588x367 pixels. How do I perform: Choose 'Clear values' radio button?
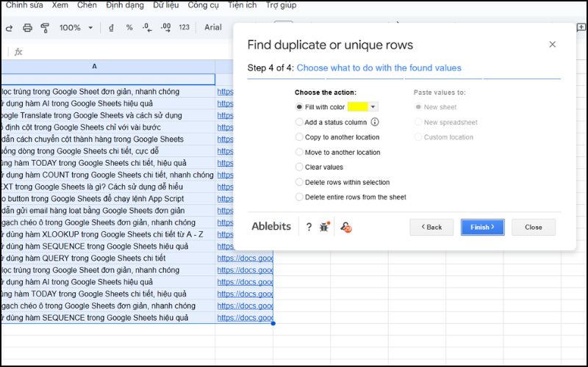(299, 167)
